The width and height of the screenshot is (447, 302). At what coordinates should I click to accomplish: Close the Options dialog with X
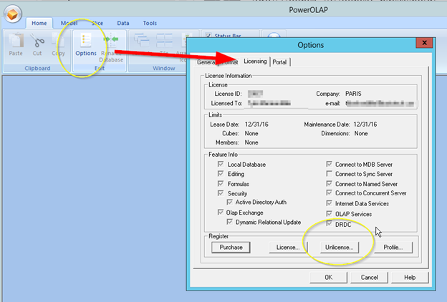pyautogui.click(x=424, y=43)
